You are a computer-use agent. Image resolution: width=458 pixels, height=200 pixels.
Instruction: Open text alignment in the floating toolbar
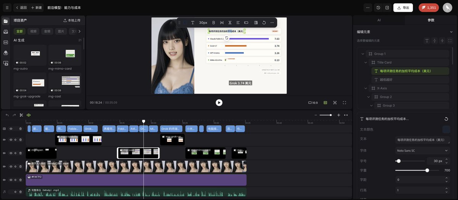tap(238, 23)
